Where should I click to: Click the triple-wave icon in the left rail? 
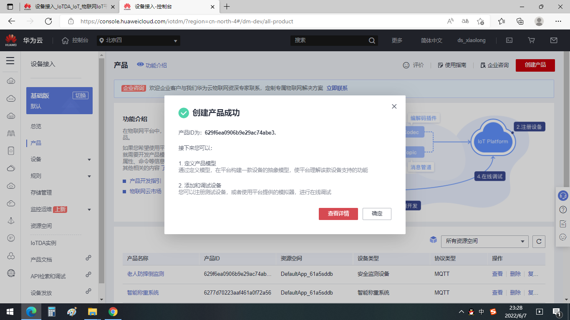coord(11,133)
